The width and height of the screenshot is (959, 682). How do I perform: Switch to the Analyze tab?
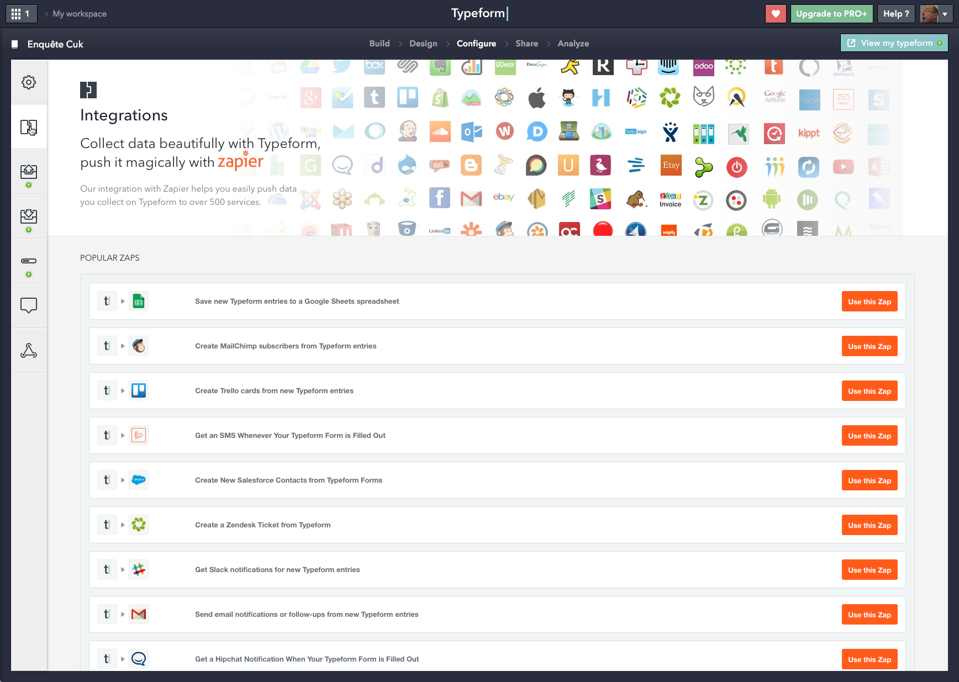coord(573,44)
